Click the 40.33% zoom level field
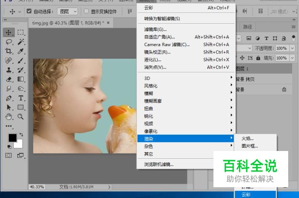The height and width of the screenshot is (198, 299). click(37, 187)
